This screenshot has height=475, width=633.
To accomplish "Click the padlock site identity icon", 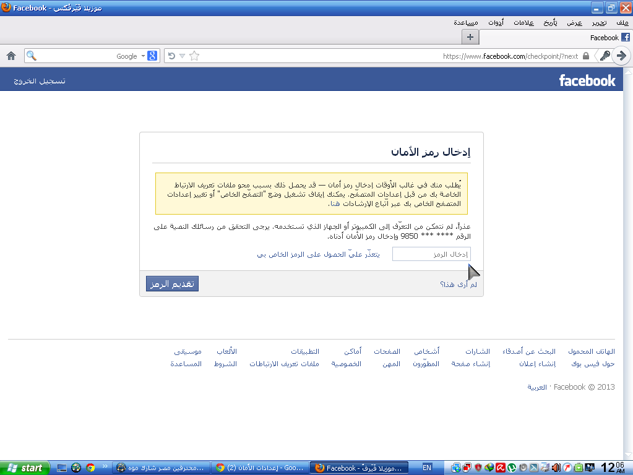I will (587, 56).
